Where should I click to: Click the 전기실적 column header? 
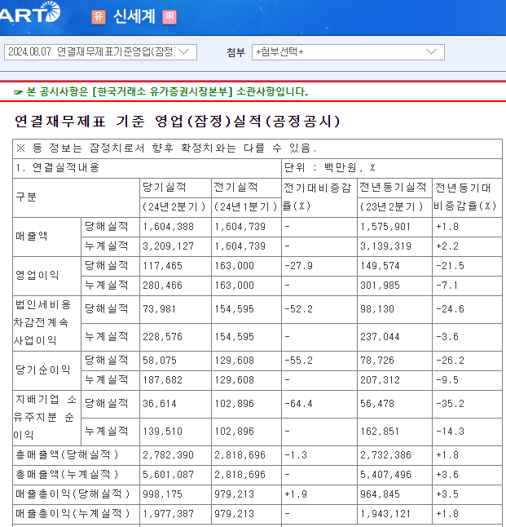[235, 187]
